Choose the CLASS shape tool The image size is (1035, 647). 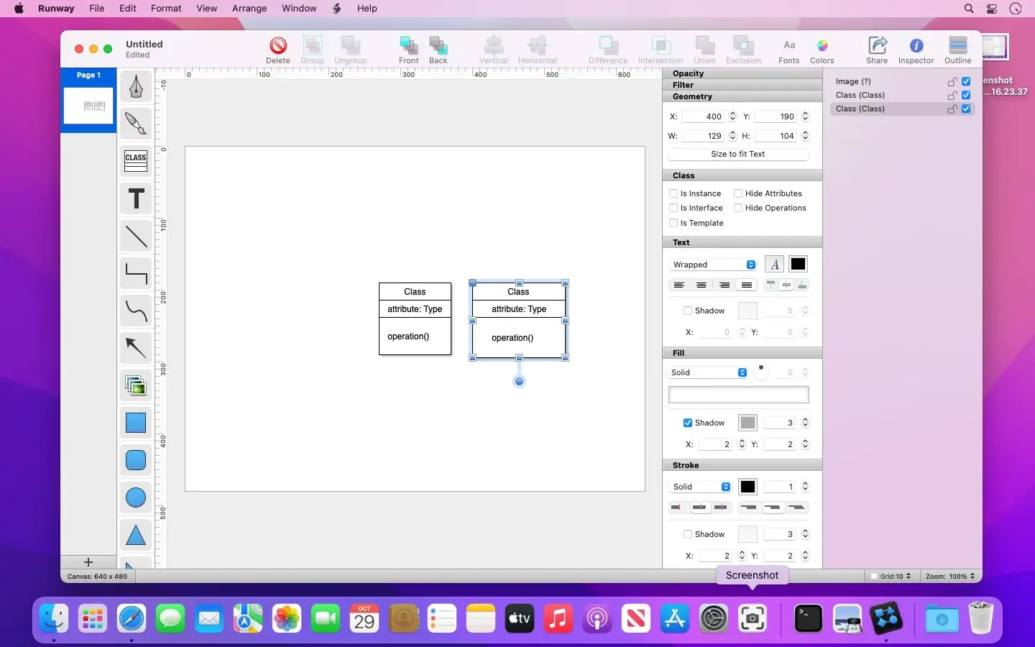[136, 161]
